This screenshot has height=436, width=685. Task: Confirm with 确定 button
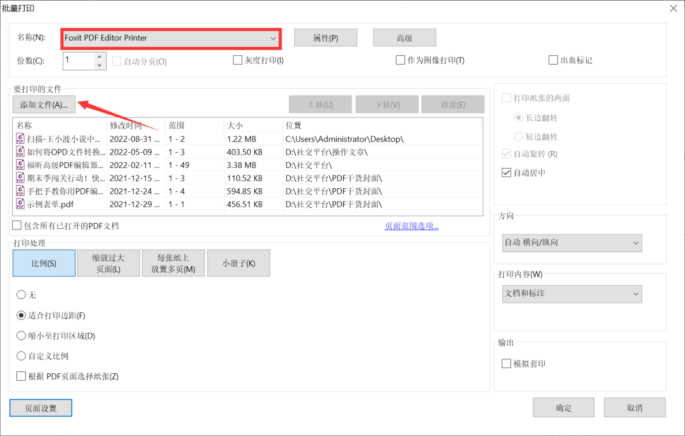[564, 407]
